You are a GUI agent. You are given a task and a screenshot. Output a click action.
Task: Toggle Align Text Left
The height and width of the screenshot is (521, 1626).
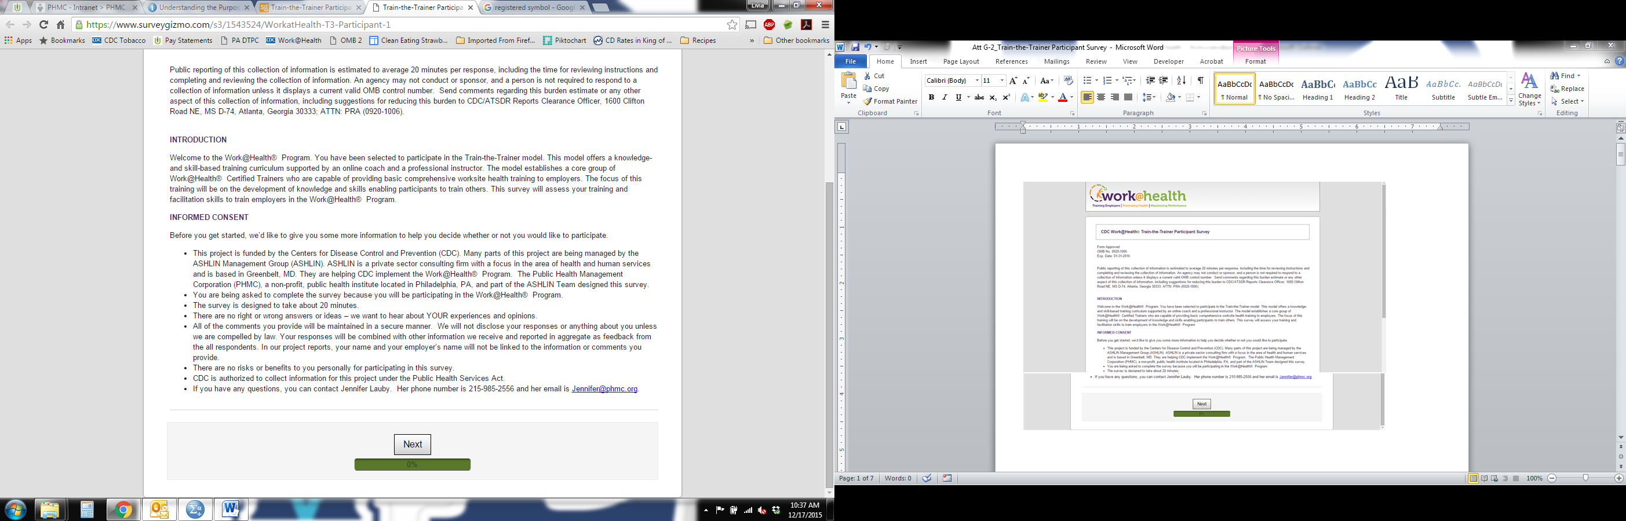pos(1087,97)
